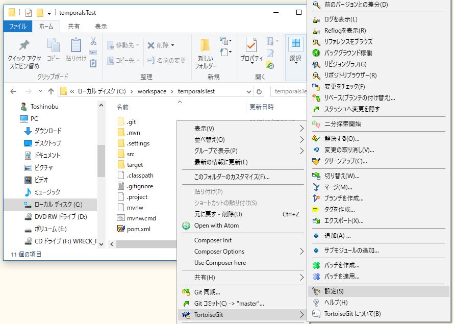Click Use Composer here entry
This screenshot has width=454, height=324.
click(x=243, y=263)
